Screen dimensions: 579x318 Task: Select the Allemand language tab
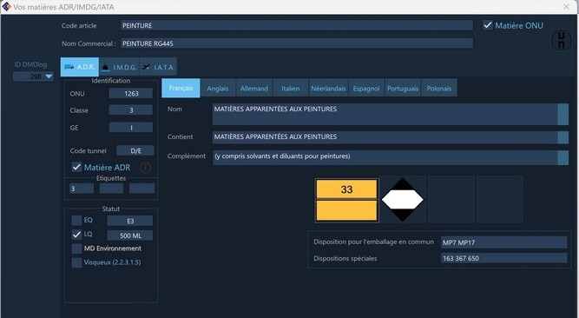[x=254, y=88]
